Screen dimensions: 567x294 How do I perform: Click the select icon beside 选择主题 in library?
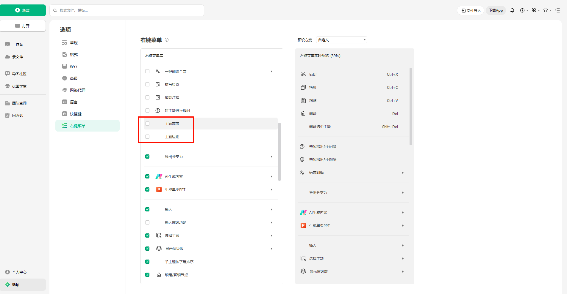[x=159, y=235]
